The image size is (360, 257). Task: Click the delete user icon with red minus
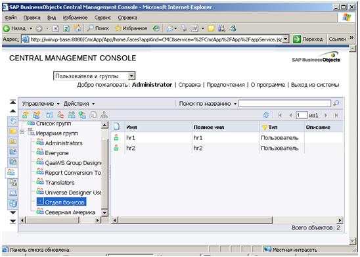click(x=60, y=115)
